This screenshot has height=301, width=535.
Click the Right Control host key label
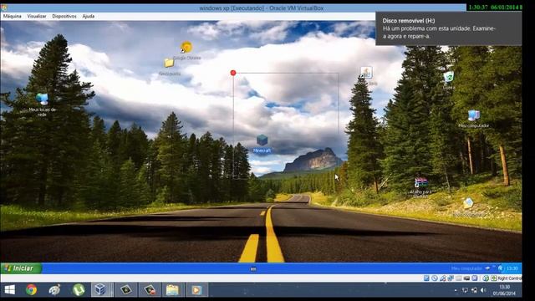(510, 278)
